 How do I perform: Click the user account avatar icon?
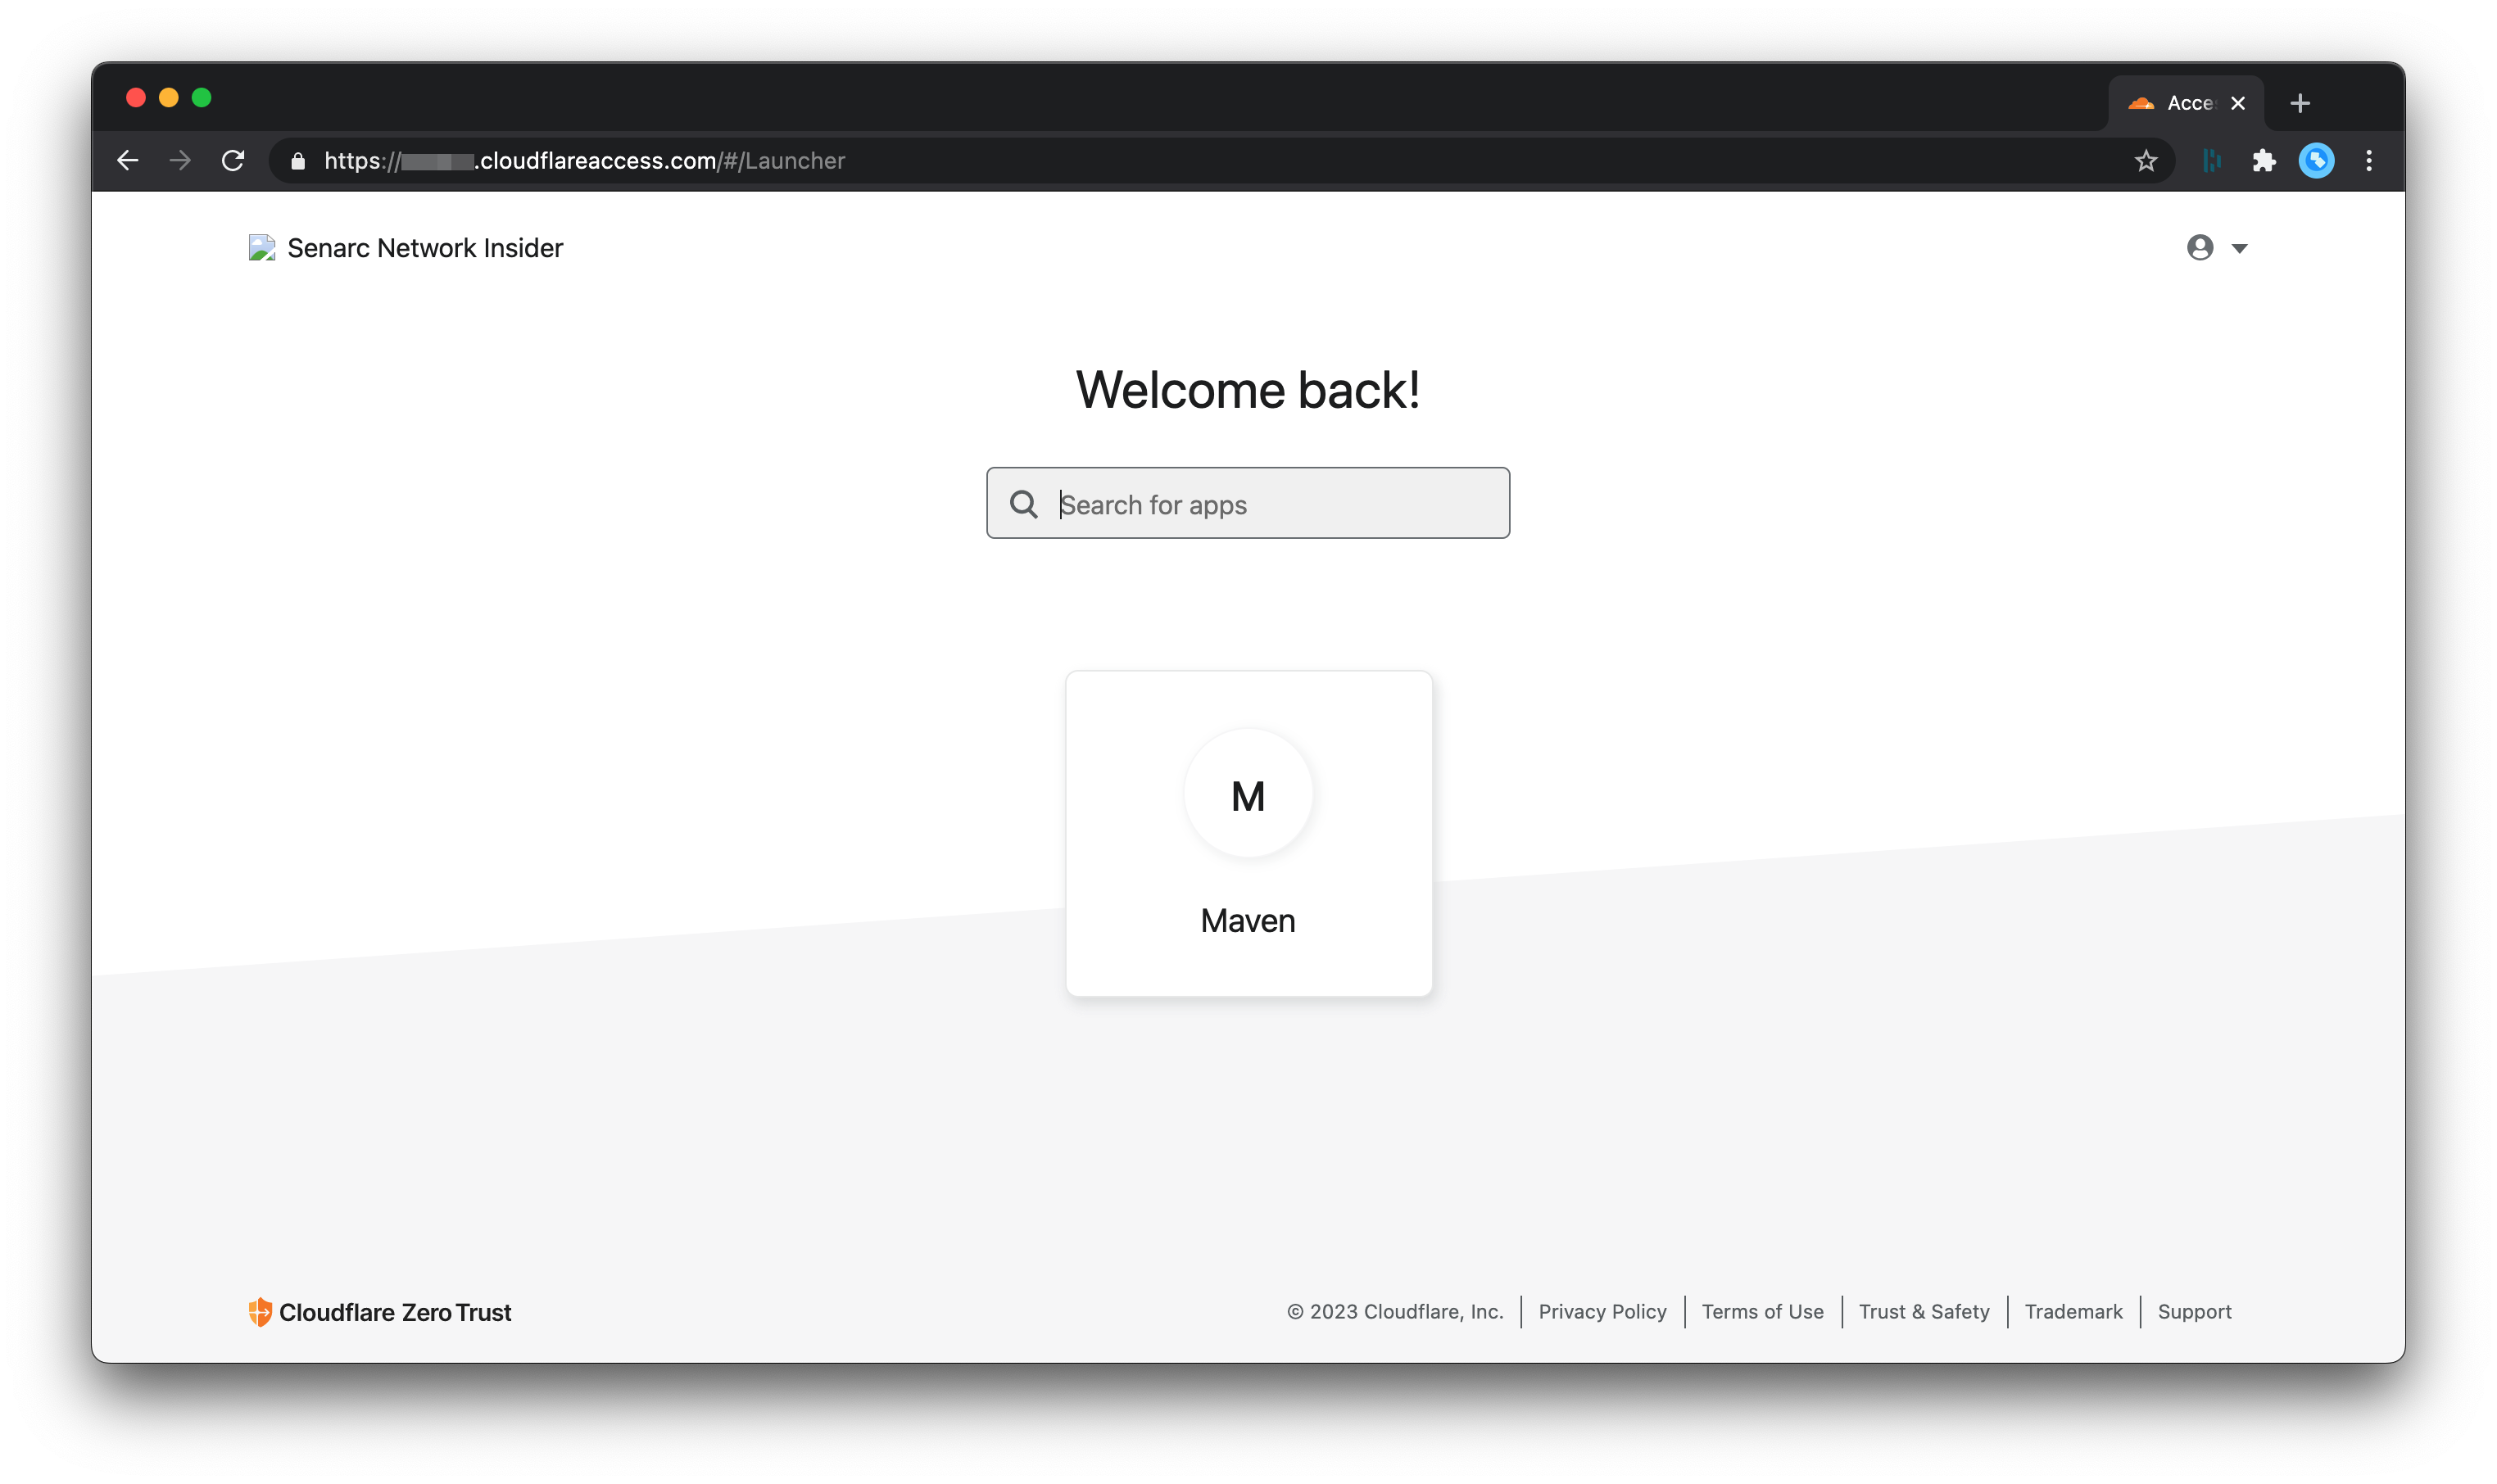(2200, 247)
